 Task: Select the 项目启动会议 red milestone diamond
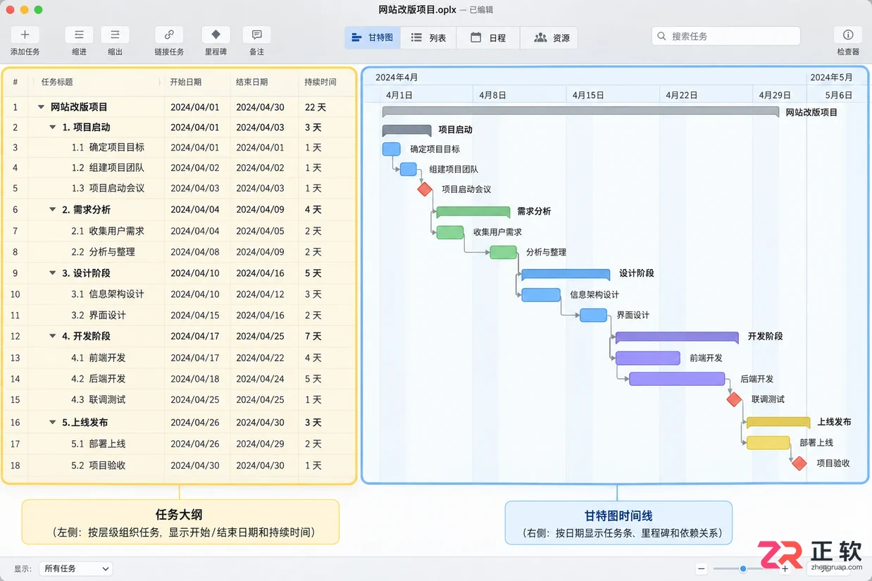click(425, 189)
